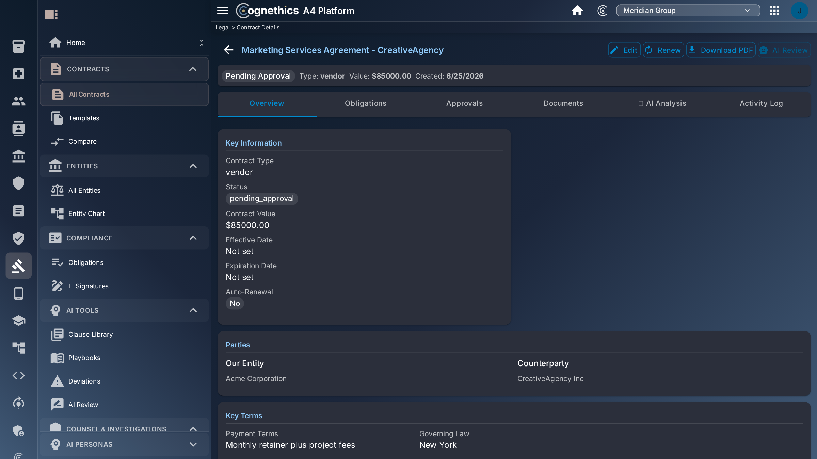
Task: Switch to the Obligations tab
Action: coord(366,103)
